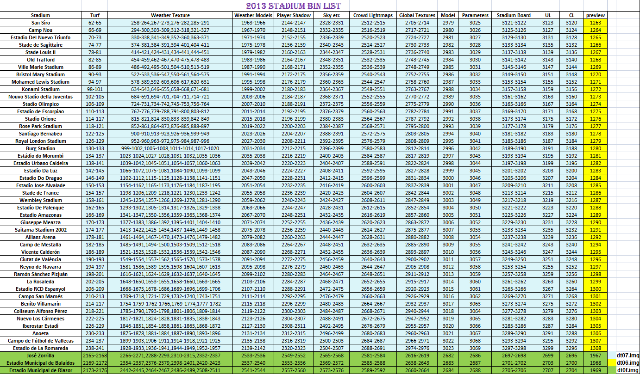Click the Weather Models header cell

click(x=253, y=15)
